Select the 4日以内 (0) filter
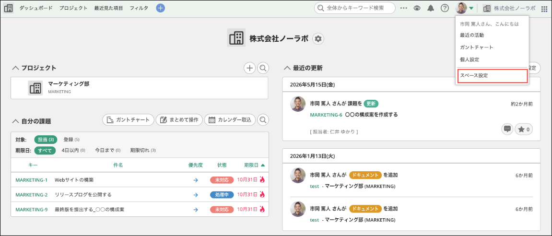 click(73, 151)
